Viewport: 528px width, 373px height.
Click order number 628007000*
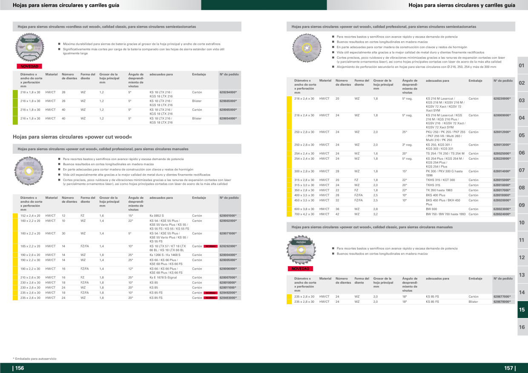[x=228, y=278]
